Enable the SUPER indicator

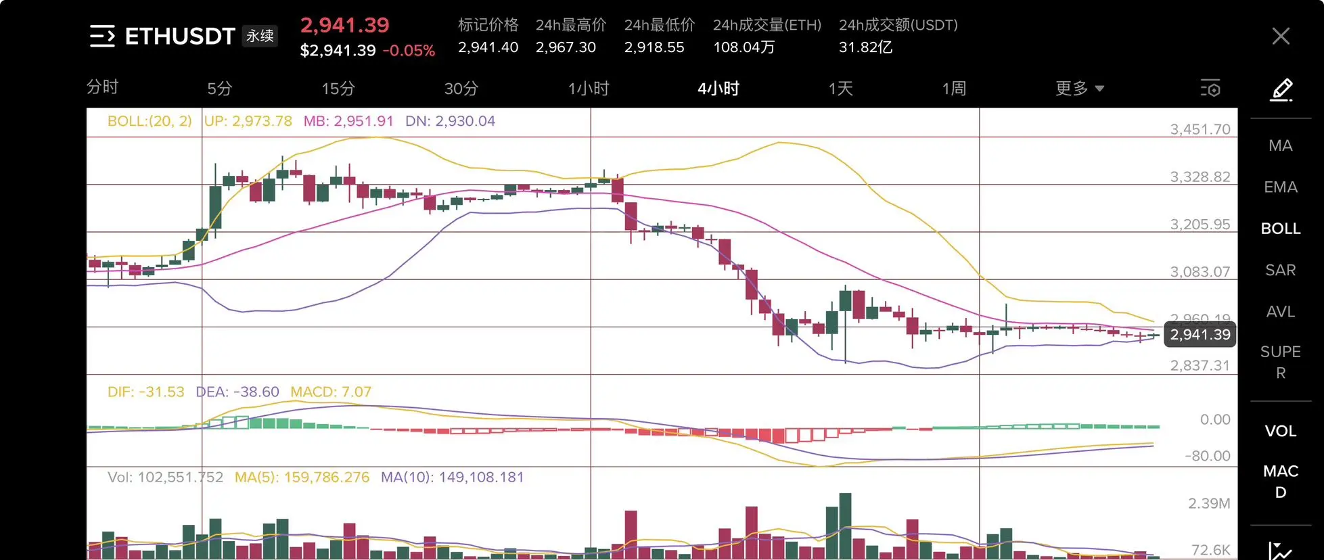tap(1281, 362)
